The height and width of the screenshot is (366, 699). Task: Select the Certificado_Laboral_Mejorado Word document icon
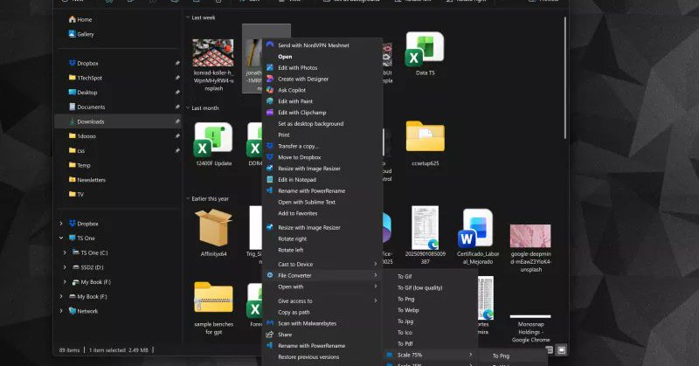tap(477, 227)
